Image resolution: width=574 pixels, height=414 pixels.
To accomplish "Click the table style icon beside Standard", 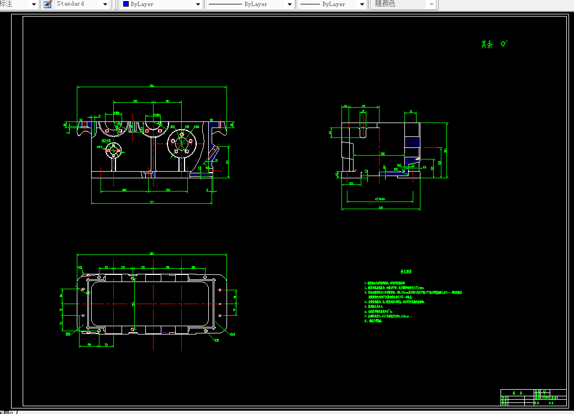I will pos(48,4).
